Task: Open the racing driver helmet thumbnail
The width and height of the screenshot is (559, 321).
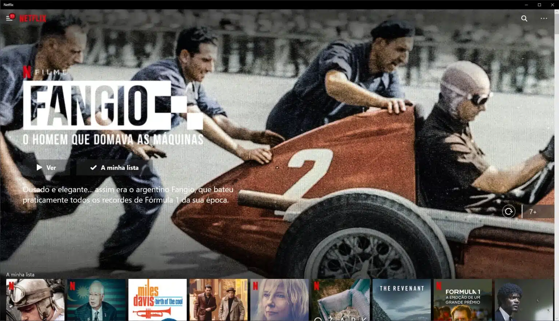Action: [35, 300]
